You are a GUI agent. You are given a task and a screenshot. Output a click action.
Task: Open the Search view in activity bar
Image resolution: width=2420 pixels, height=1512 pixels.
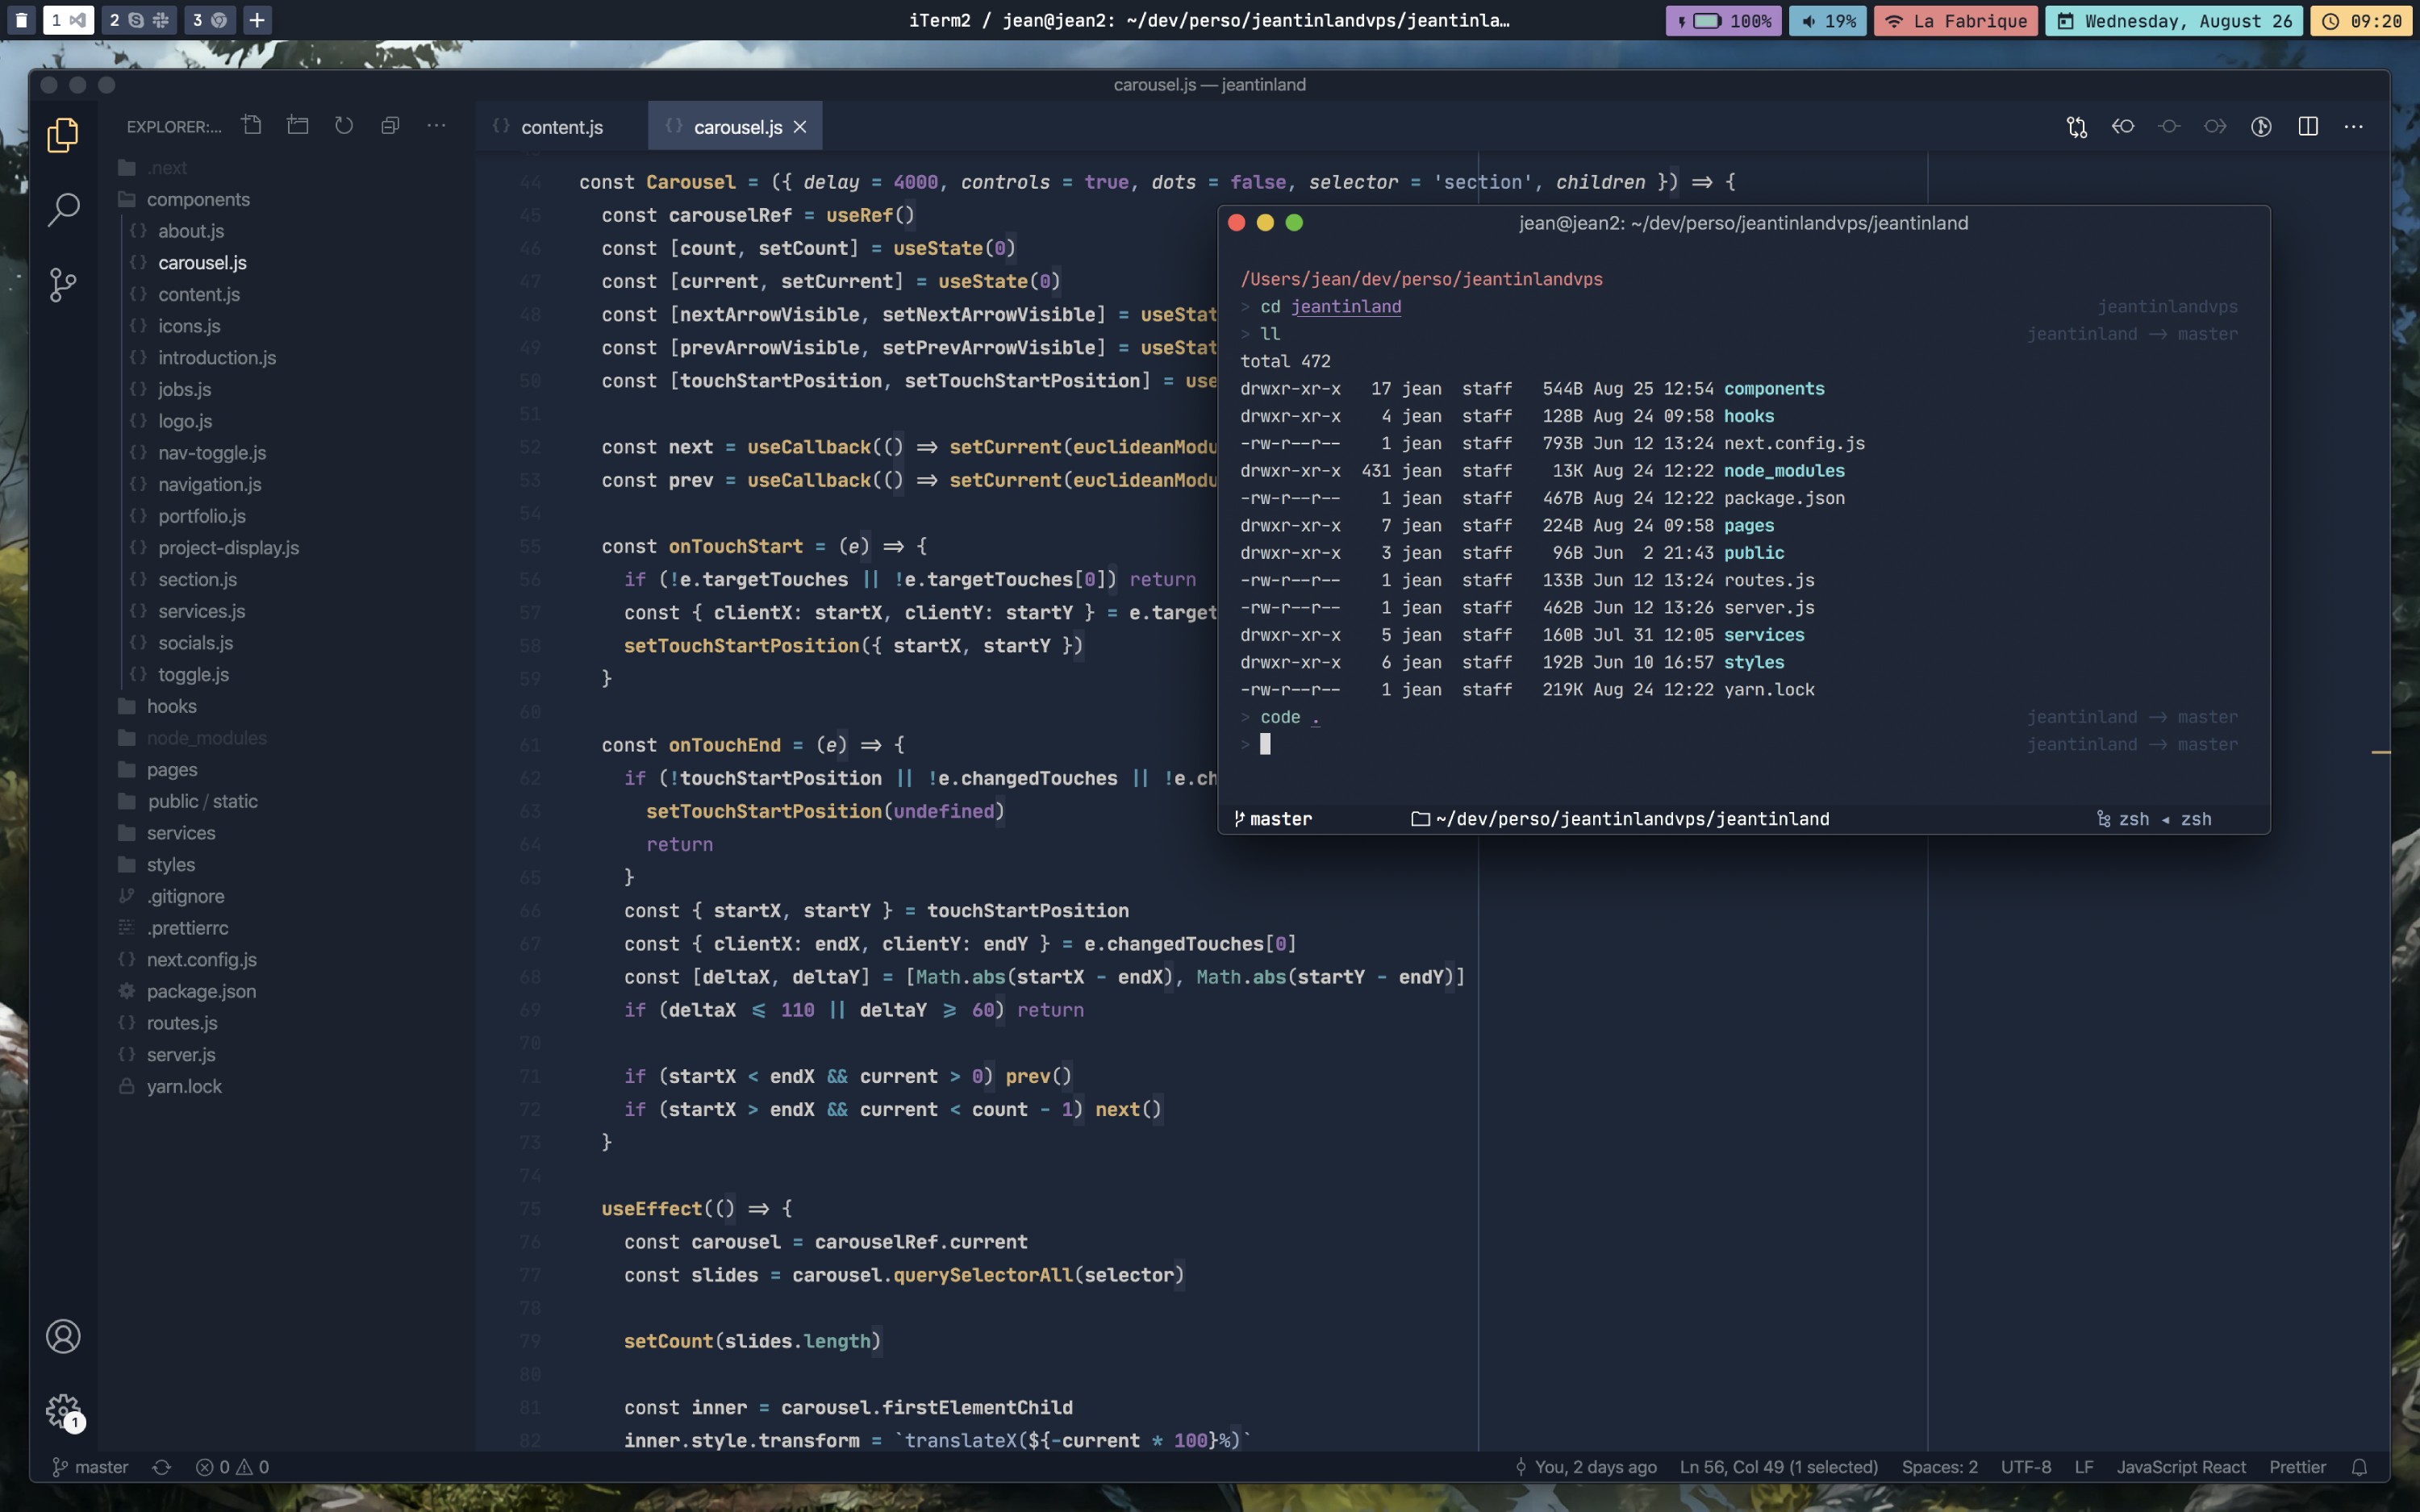coord(63,209)
